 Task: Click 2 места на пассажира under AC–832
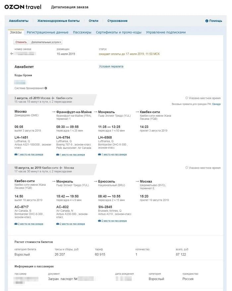click(72, 224)
